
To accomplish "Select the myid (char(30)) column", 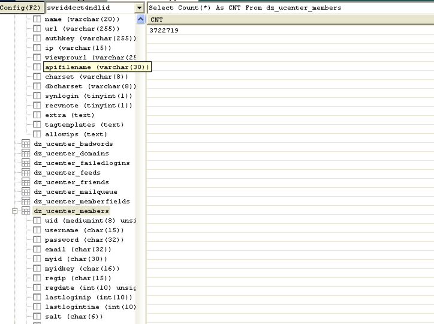I will [x=76, y=259].
